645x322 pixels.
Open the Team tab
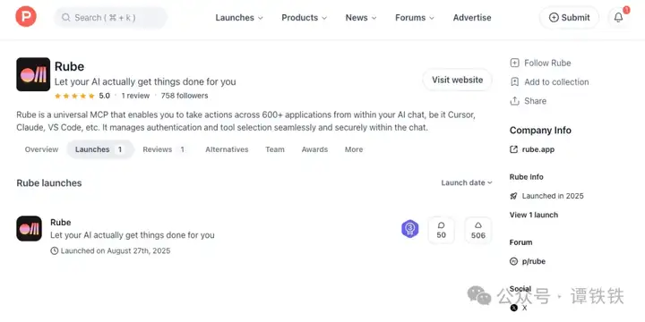pyautogui.click(x=275, y=149)
